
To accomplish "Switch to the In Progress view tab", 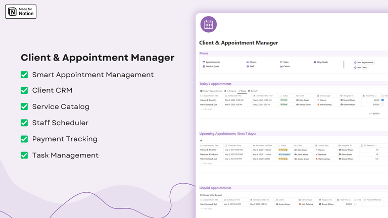I will [230, 91].
